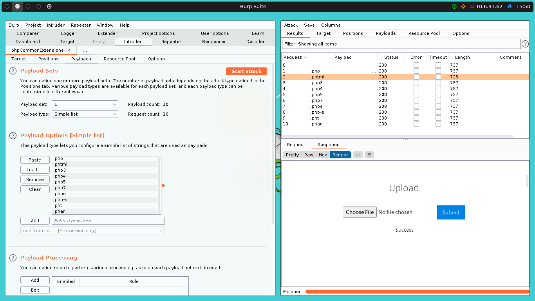The image size is (535, 301).
Task: Open the Payload set dropdown
Action: tap(85, 104)
